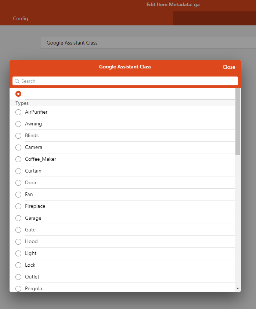Image resolution: width=256 pixels, height=309 pixels.
Task: Pick the Curtain type option
Action: tap(18, 171)
